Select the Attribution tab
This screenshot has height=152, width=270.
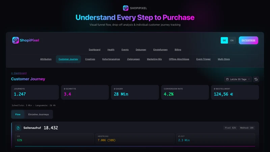pos(46,59)
